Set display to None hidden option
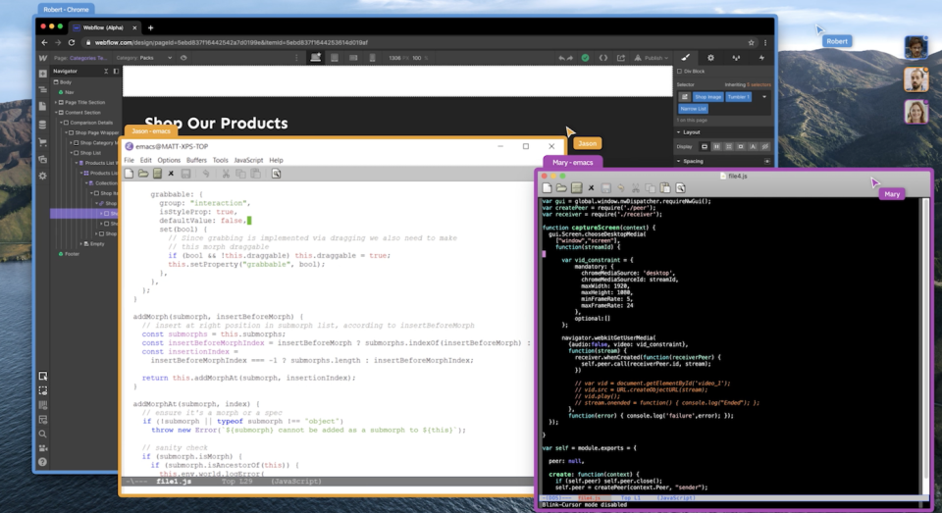The height and width of the screenshot is (513, 942). coord(766,146)
